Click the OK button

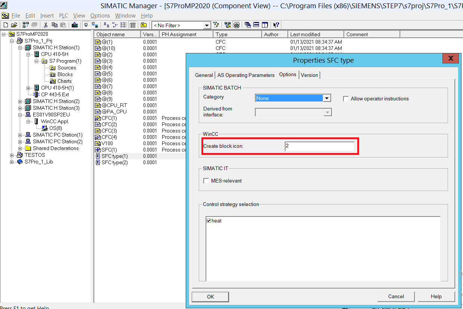tap(210, 297)
